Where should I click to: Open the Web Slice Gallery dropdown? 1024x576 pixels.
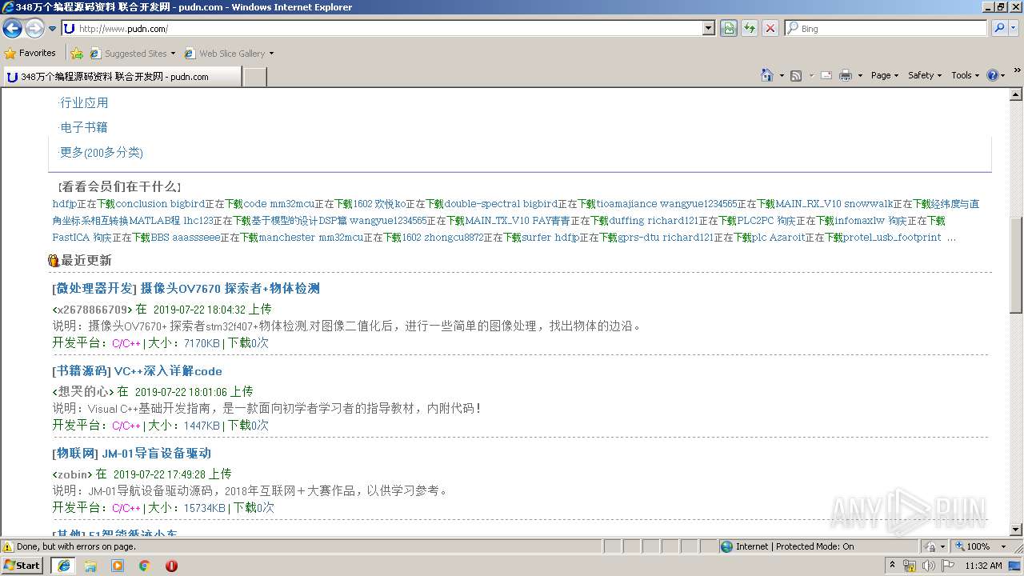229,54
